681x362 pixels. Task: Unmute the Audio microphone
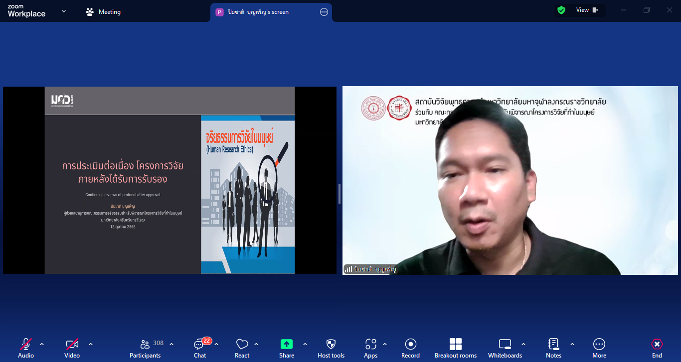click(x=26, y=348)
